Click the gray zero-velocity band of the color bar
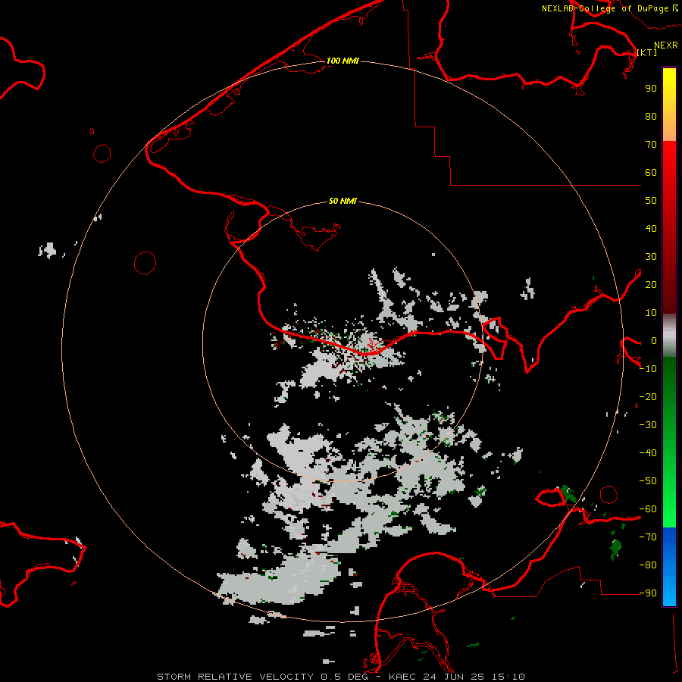 click(x=669, y=336)
